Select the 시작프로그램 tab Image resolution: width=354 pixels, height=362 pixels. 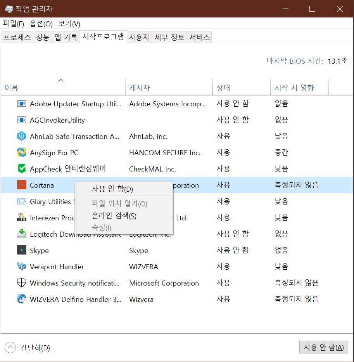103,36
